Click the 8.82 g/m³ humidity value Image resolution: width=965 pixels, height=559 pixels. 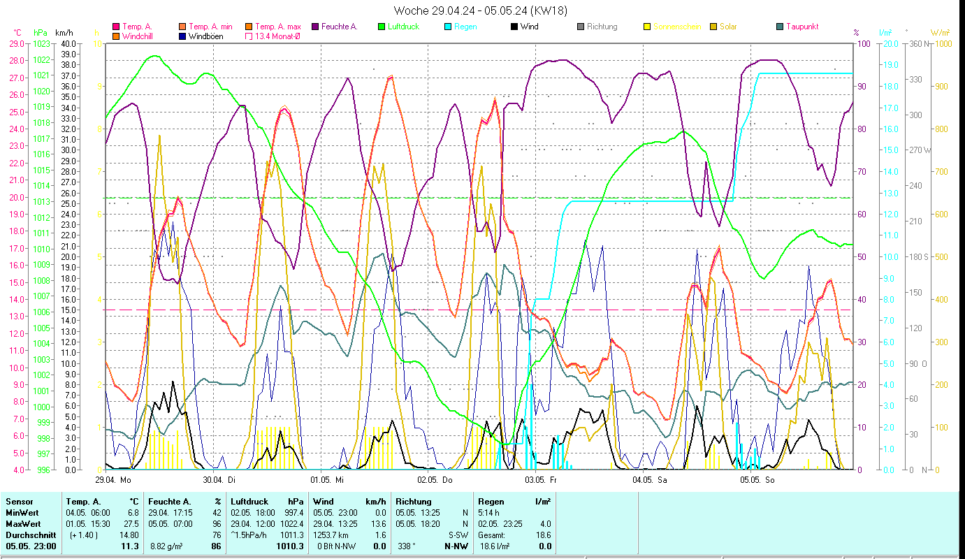(x=166, y=546)
